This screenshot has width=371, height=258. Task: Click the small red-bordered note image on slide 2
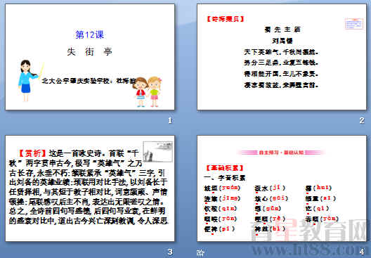click(x=354, y=24)
